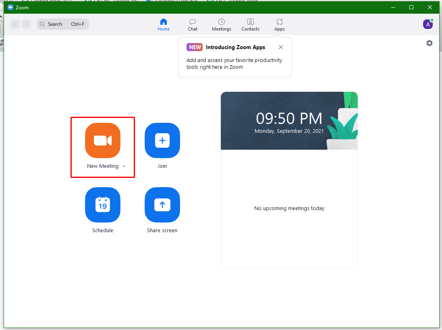Viewport: 442px width, 330px height.
Task: Minimize the Zoom window
Action: 393,7
